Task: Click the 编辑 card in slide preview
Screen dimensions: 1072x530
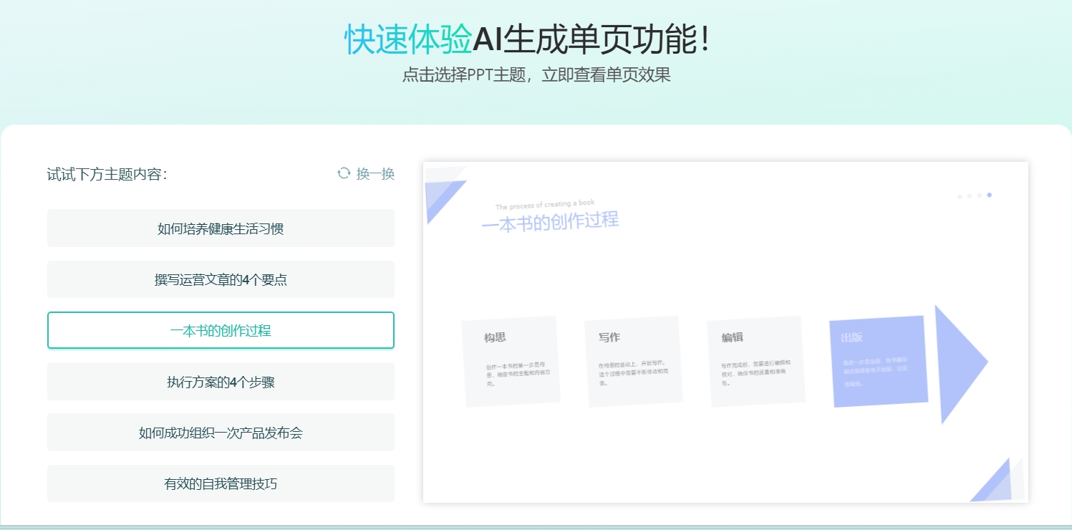Action: click(x=756, y=362)
